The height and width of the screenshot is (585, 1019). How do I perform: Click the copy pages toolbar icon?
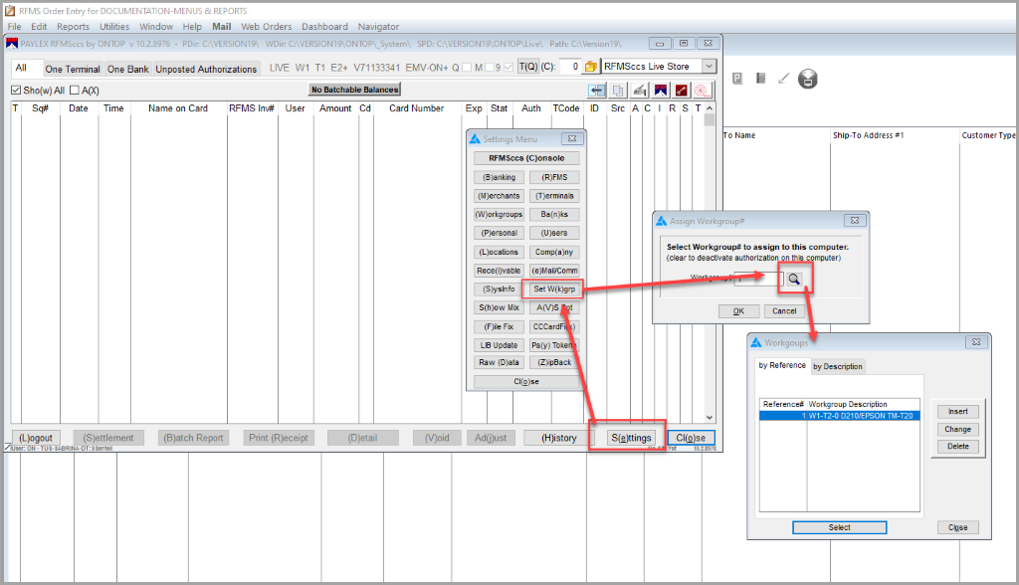click(x=618, y=91)
